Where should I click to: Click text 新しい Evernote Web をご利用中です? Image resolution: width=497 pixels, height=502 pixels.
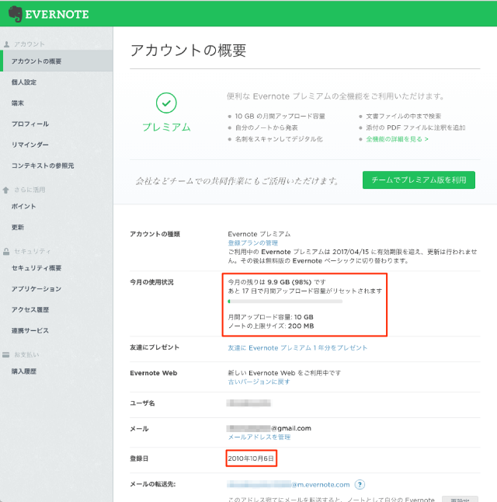tap(284, 373)
